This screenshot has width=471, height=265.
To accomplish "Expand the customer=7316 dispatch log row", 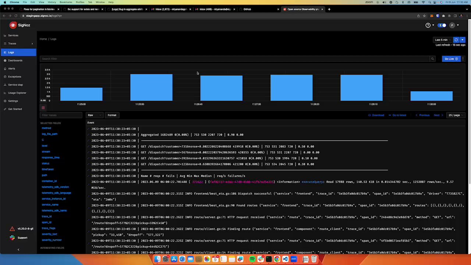I will [x=88, y=146].
